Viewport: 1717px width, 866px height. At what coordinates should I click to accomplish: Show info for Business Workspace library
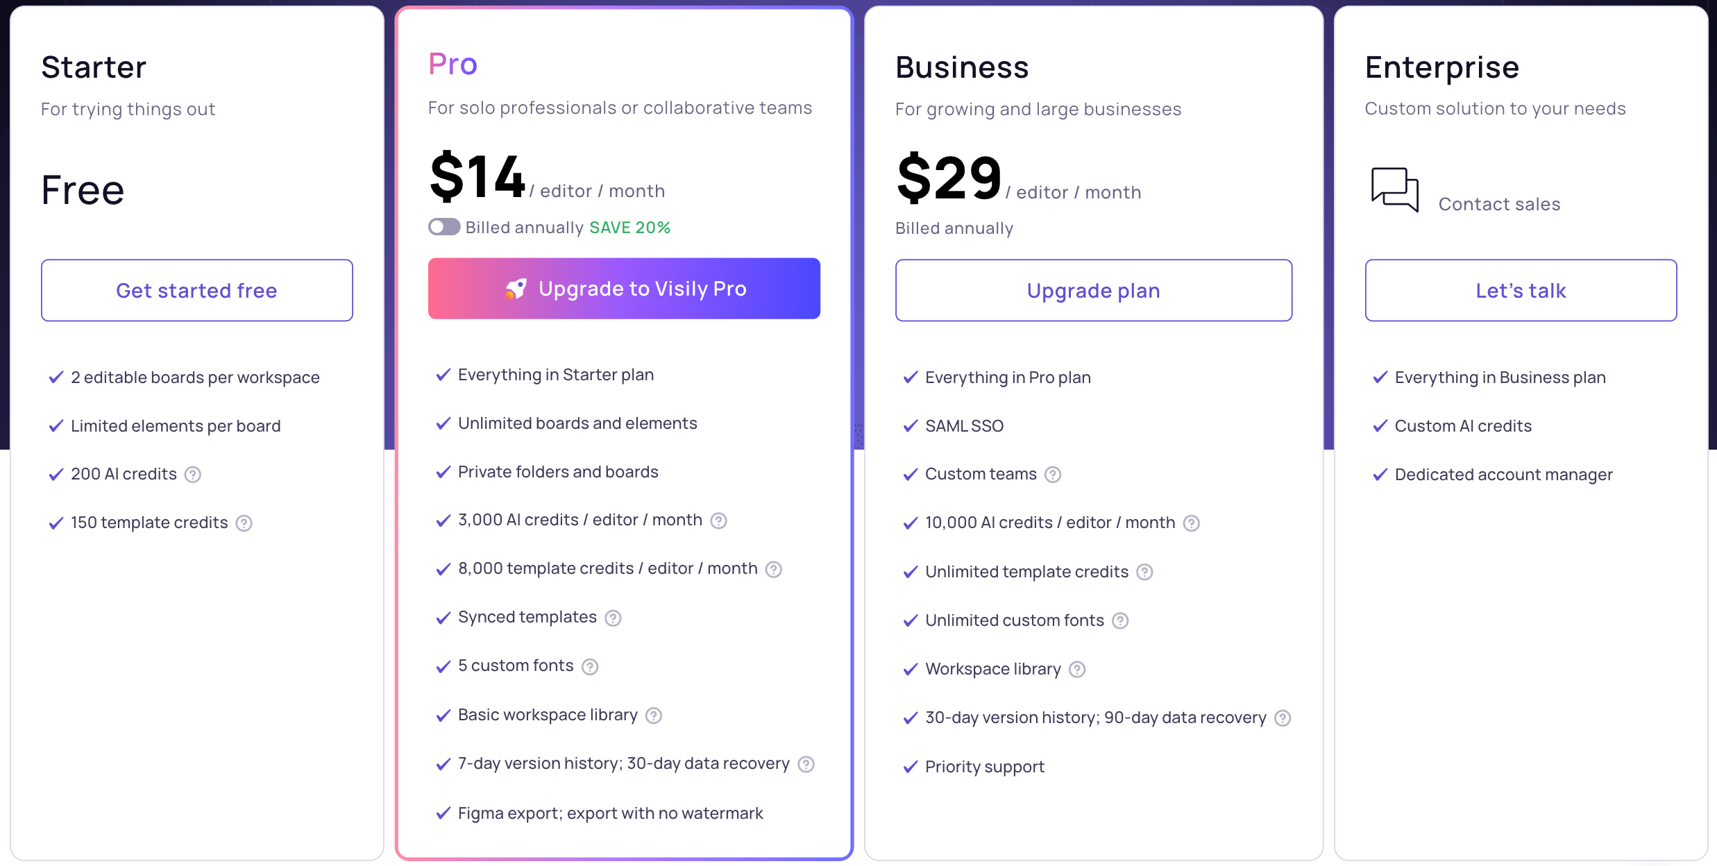click(1077, 670)
